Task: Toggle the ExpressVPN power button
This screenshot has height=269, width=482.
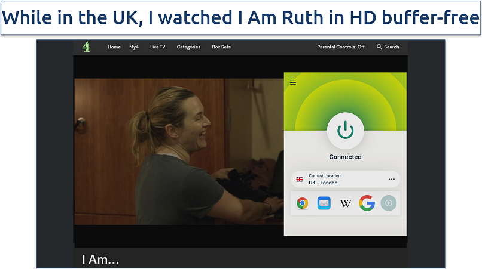Action: [x=345, y=131]
